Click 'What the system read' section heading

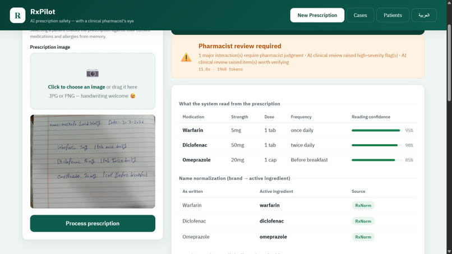pyautogui.click(x=229, y=104)
